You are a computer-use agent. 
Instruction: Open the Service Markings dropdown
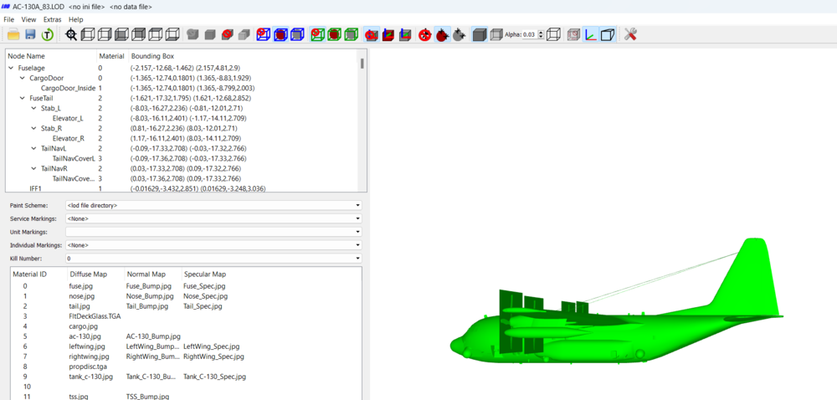213,218
